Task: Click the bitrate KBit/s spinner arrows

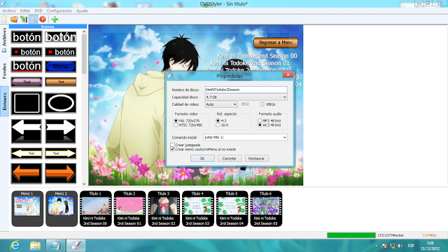Action: click(262, 104)
